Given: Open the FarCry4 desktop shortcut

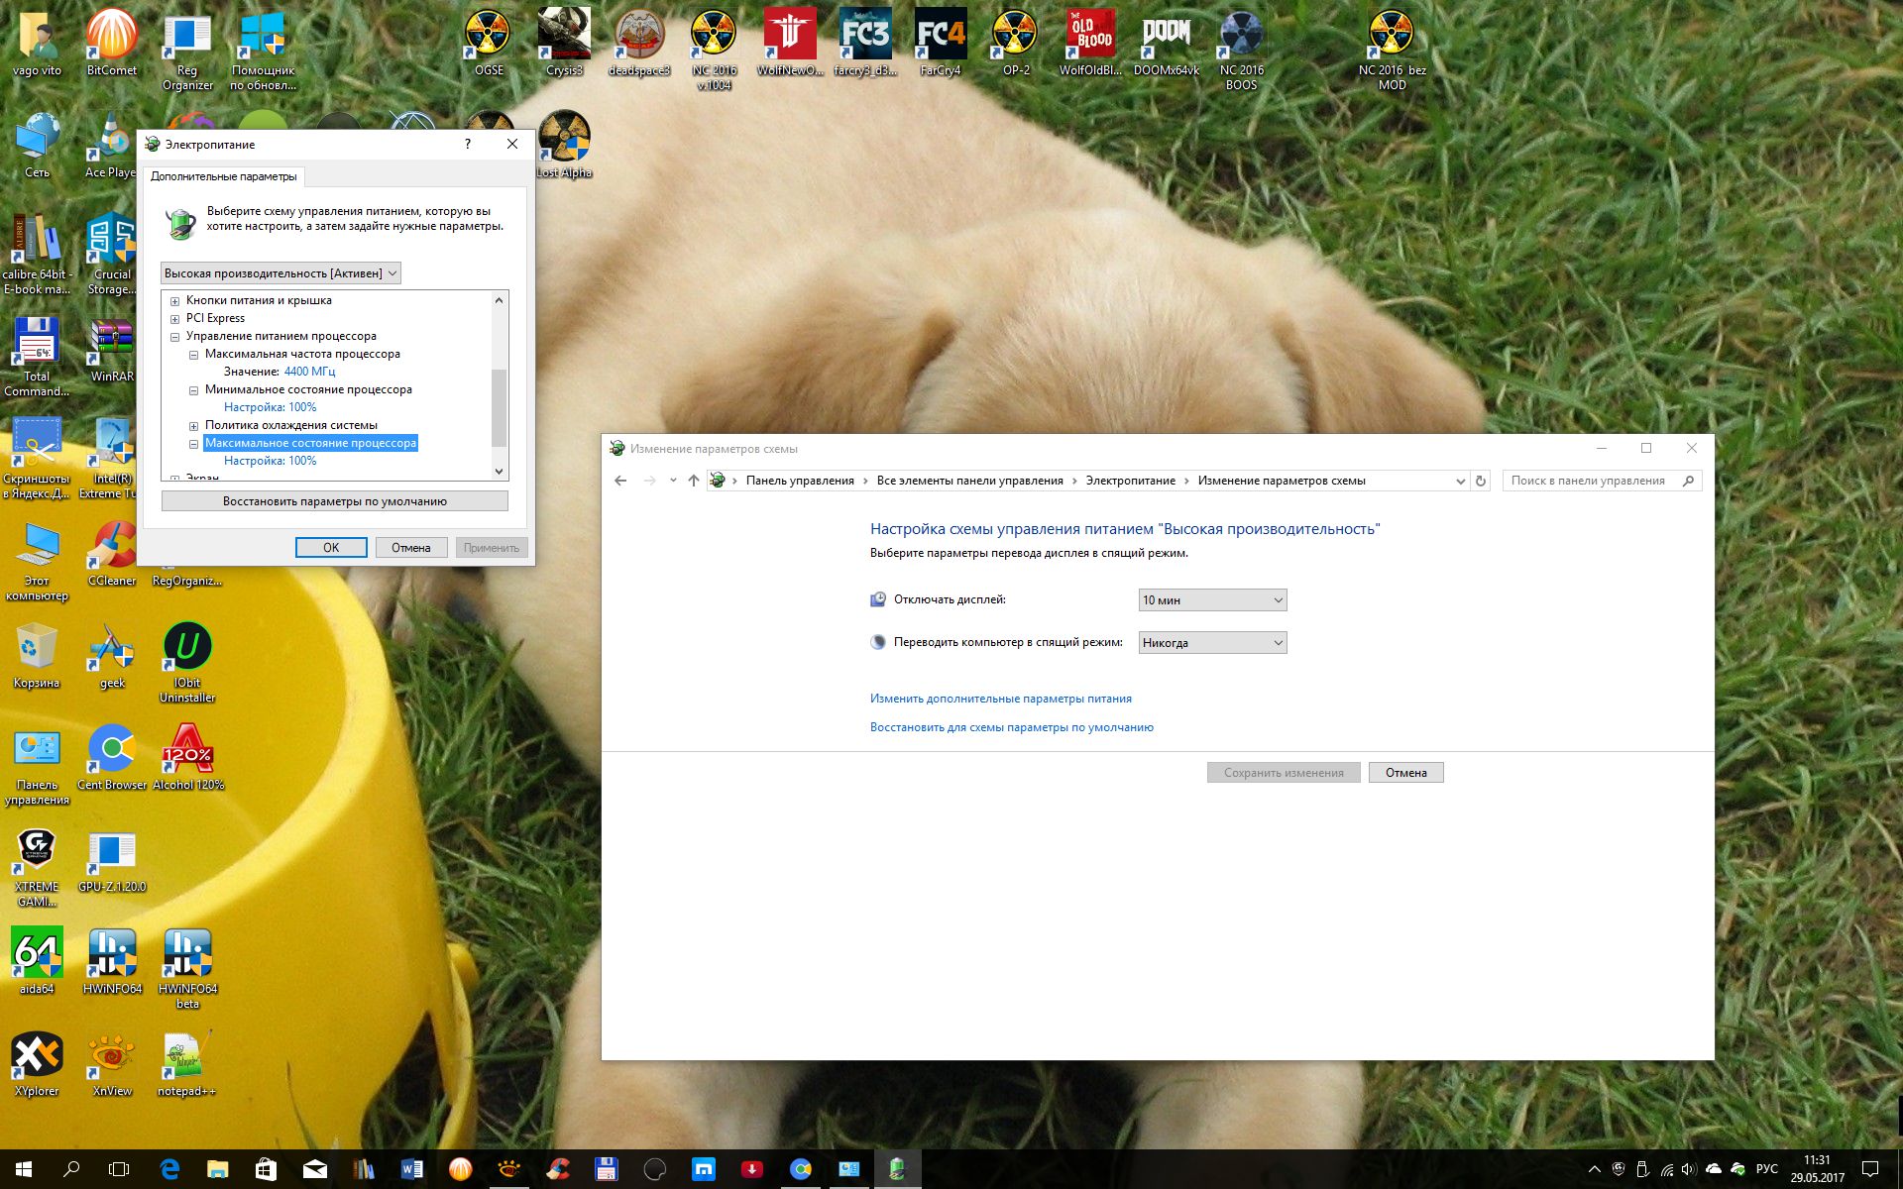Looking at the screenshot, I should 940,42.
